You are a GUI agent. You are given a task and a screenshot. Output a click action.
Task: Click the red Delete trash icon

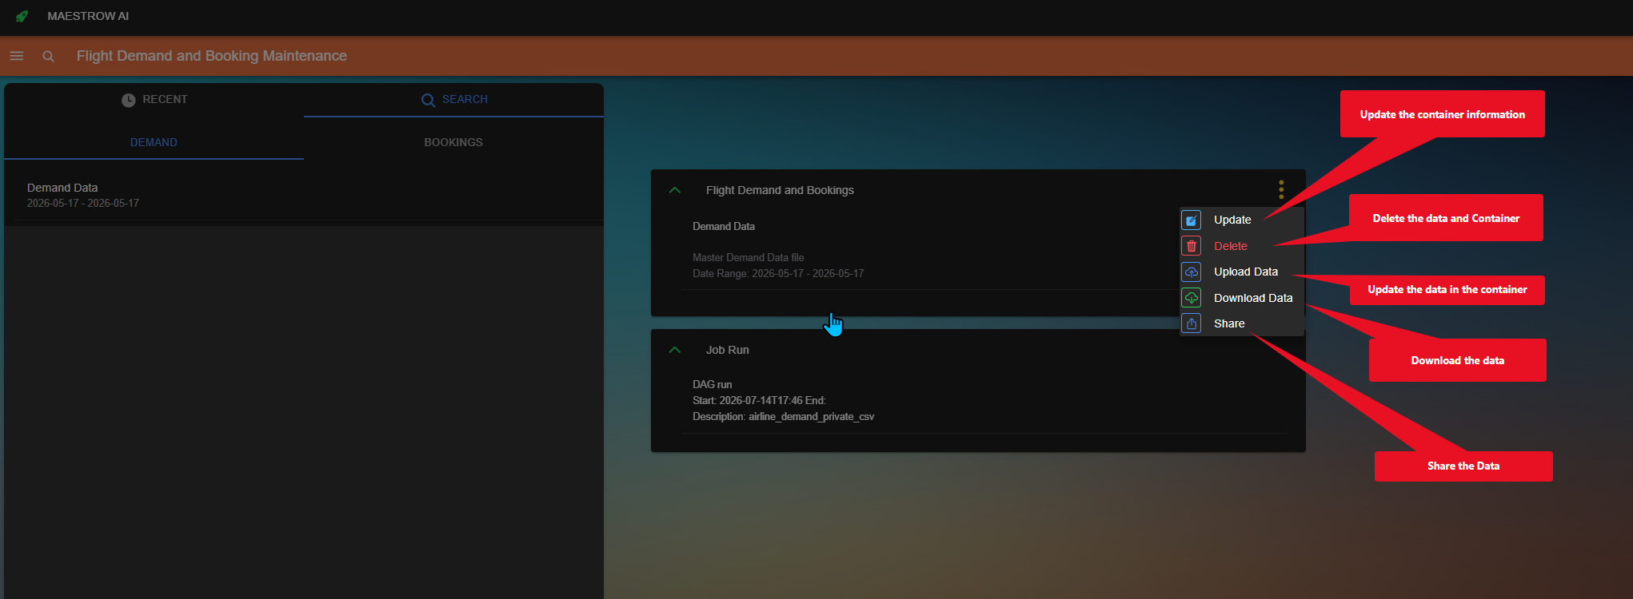point(1192,246)
